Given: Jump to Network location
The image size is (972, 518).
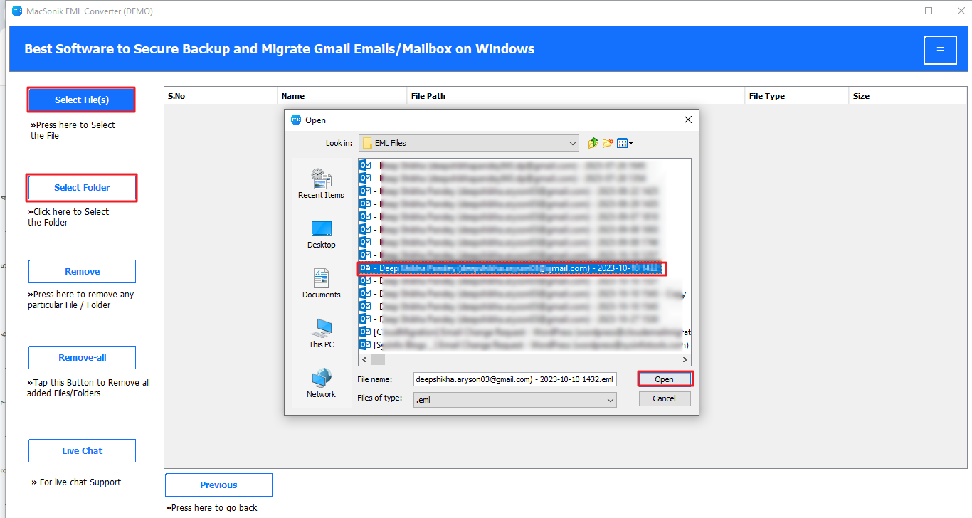Looking at the screenshot, I should [x=321, y=383].
